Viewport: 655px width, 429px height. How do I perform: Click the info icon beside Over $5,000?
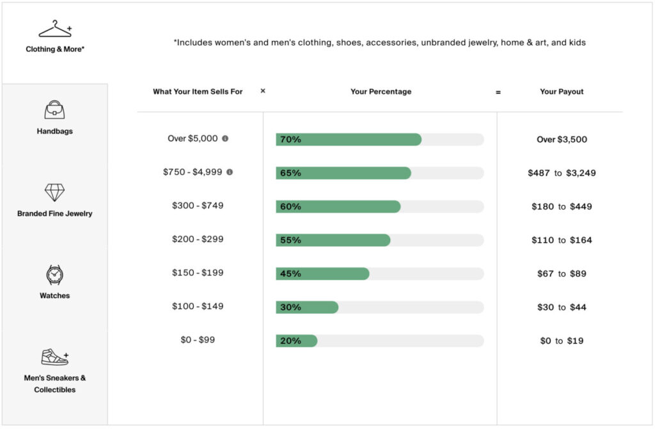tap(225, 139)
